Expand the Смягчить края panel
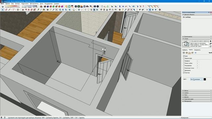Image resolution: width=212 pixels, height=119 pixels. pyautogui.click(x=196, y=99)
